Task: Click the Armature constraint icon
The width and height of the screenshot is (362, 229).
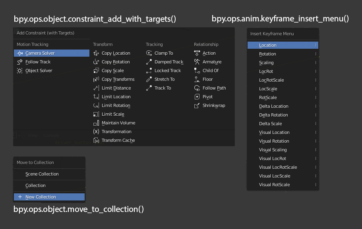Action: pyautogui.click(x=197, y=62)
